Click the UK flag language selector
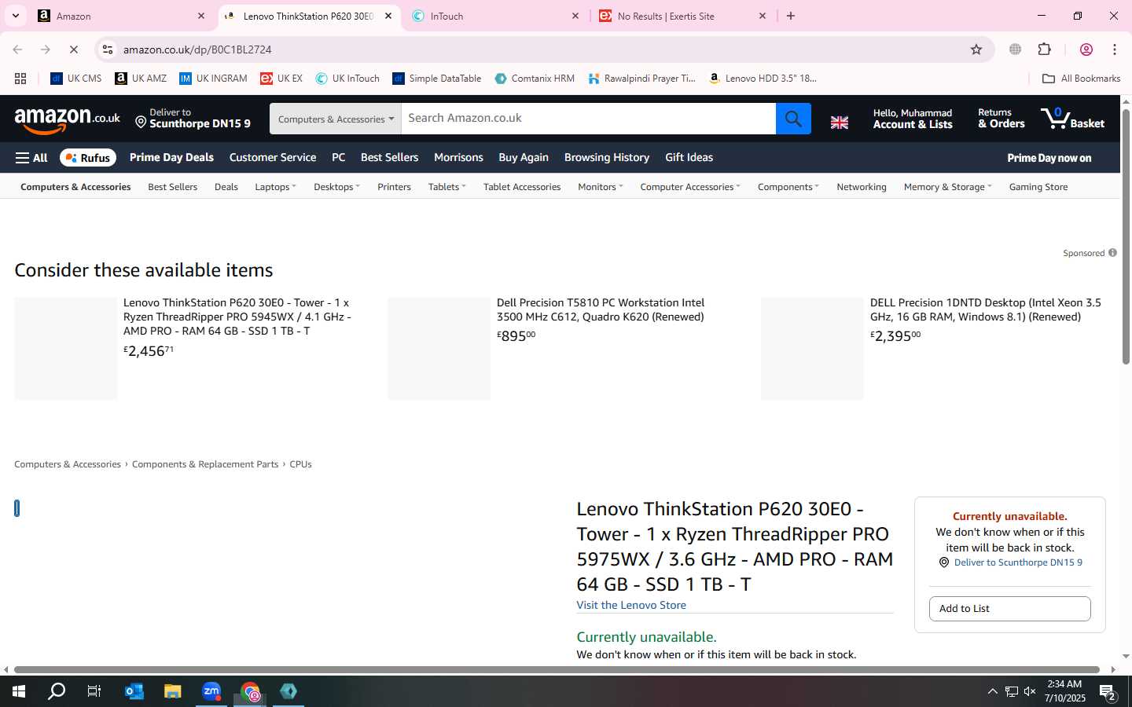This screenshot has height=707, width=1132. pyautogui.click(x=840, y=123)
